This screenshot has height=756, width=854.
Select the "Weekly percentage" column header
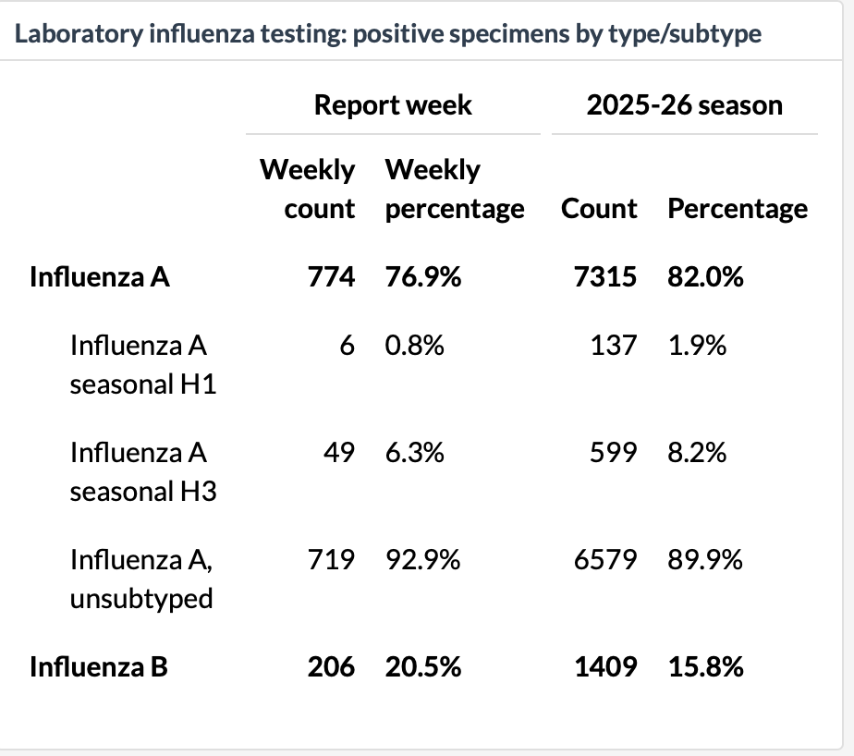tap(454, 189)
